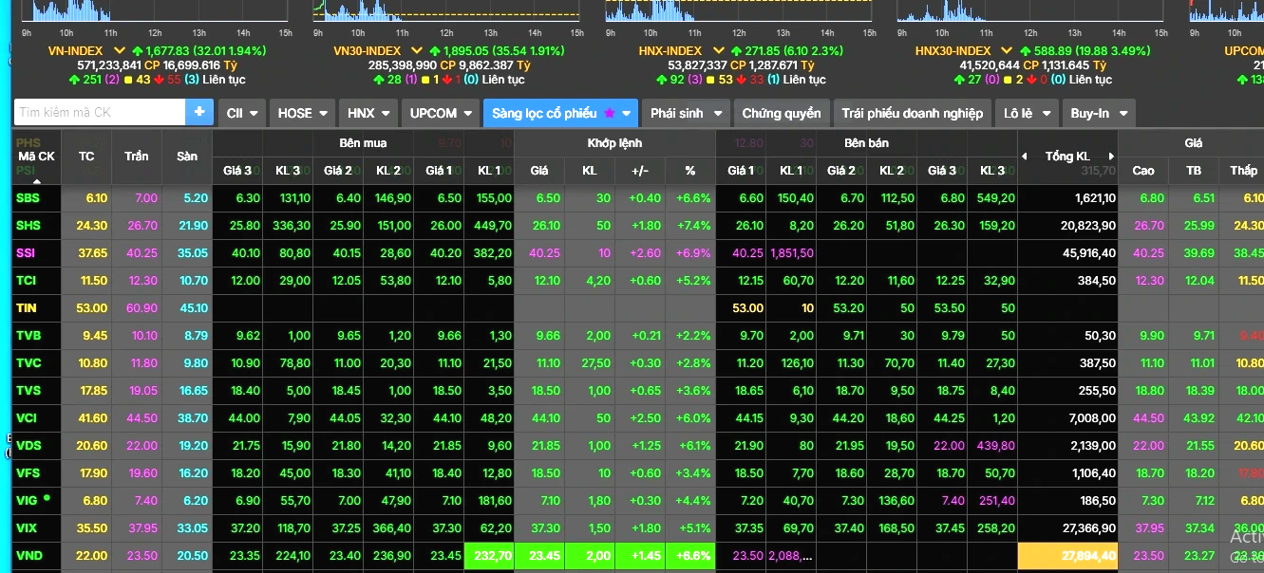This screenshot has width=1264, height=573.
Task: Open the HOSE exchange dropdown
Action: click(x=302, y=113)
